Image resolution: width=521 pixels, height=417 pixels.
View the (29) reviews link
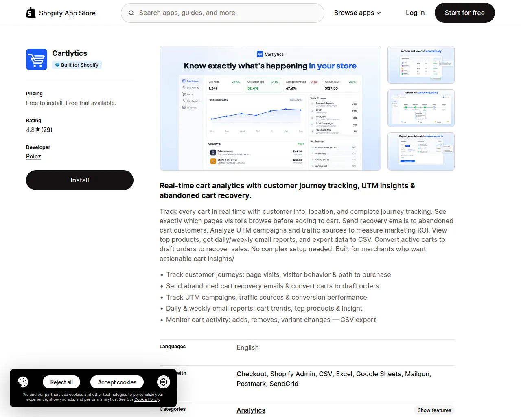click(46, 129)
